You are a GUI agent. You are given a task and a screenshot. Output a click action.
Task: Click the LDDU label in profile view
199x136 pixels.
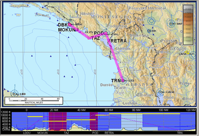pos(27,133)
